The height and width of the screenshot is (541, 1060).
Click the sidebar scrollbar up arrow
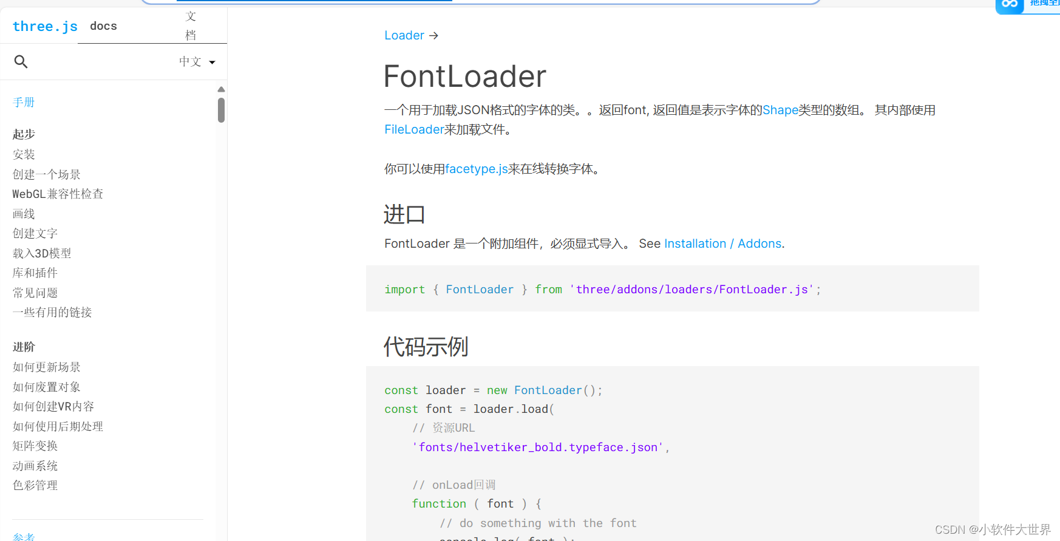pos(221,89)
